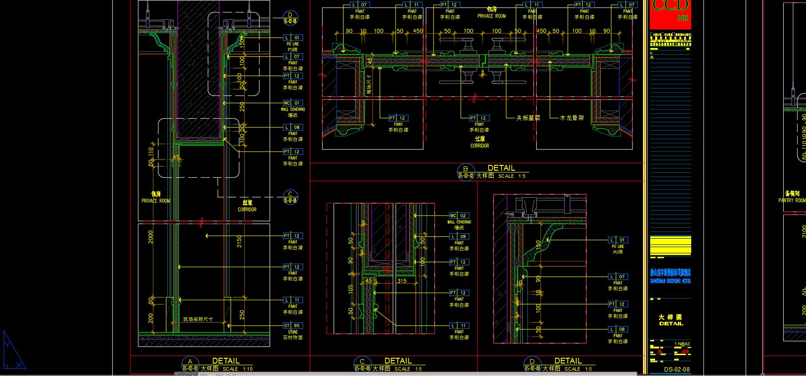Select the DS-02-08 sheet number text
This screenshot has width=806, height=376.
(x=677, y=369)
